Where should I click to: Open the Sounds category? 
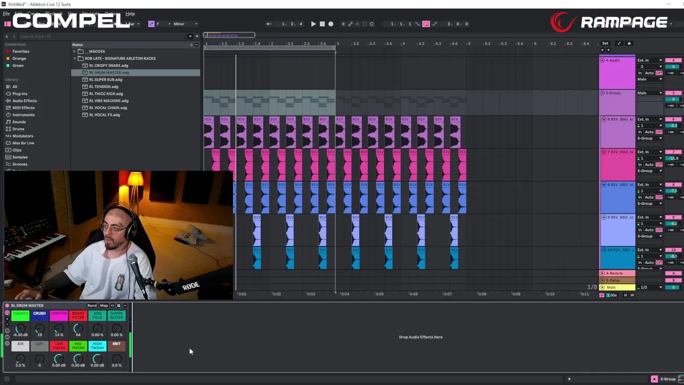coord(19,122)
